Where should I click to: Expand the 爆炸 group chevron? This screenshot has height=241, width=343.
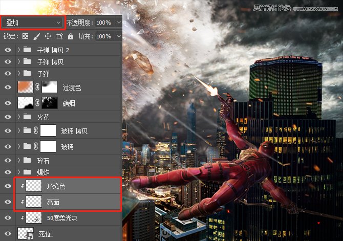click(x=19, y=172)
